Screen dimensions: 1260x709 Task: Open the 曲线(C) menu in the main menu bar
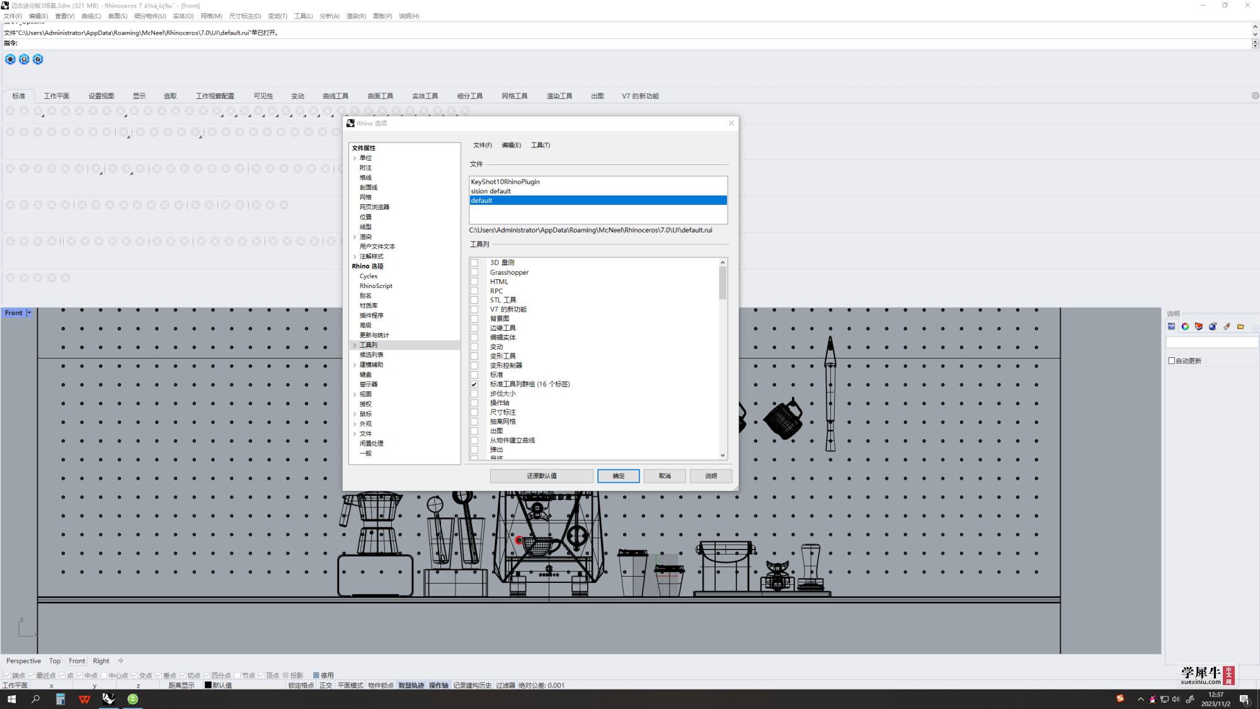(91, 16)
